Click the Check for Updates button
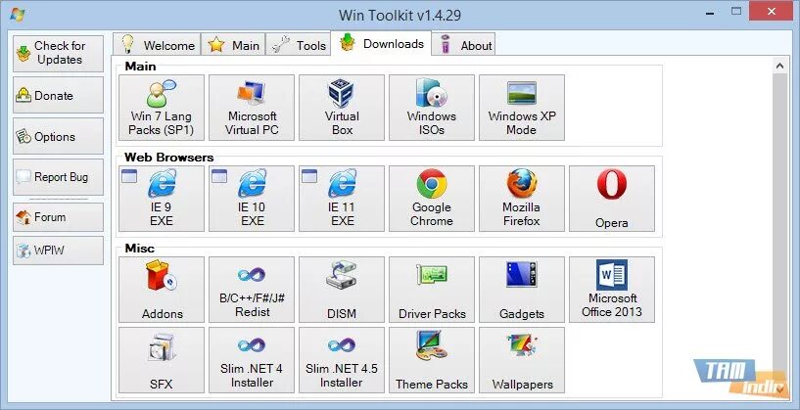Screen dimensions: 800x410 (58, 53)
